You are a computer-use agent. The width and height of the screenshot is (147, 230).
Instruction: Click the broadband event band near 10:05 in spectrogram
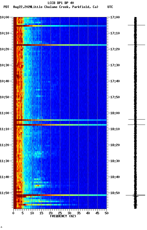60,26
